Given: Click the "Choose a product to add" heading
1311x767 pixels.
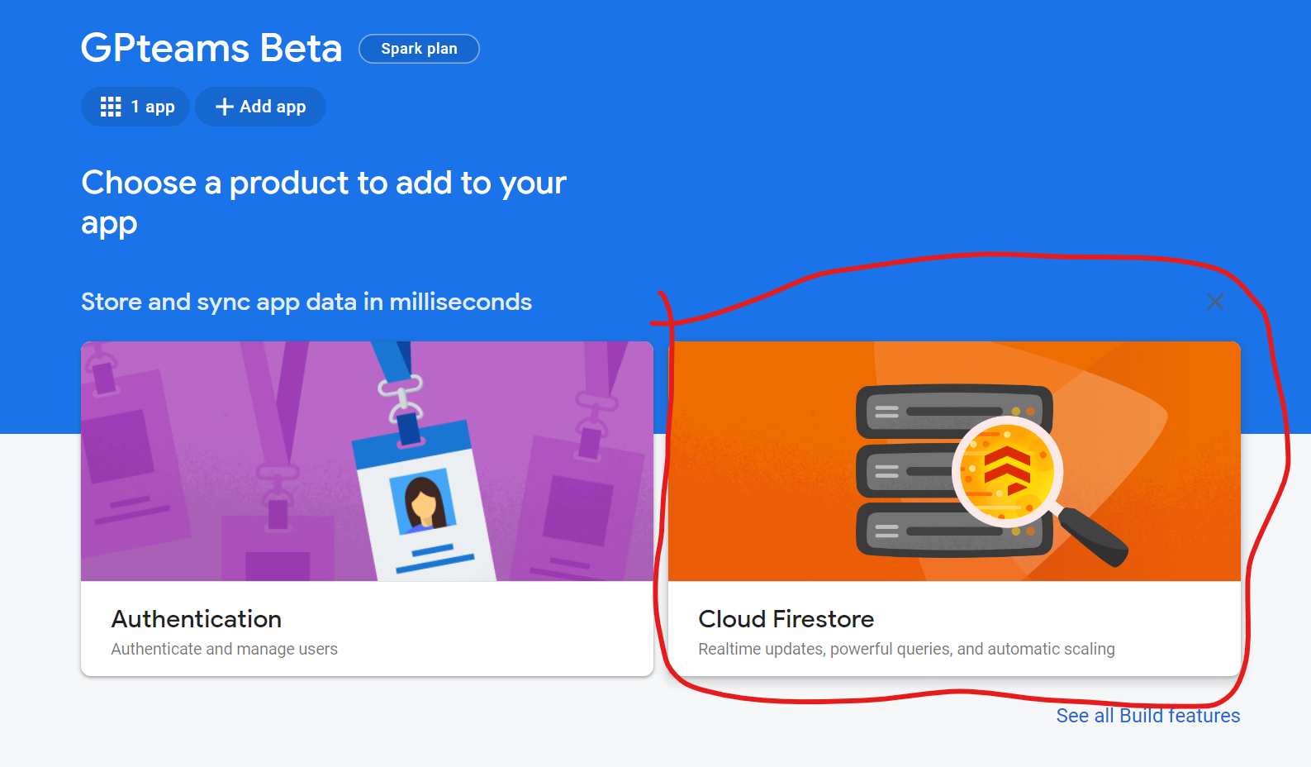Looking at the screenshot, I should pos(324,202).
